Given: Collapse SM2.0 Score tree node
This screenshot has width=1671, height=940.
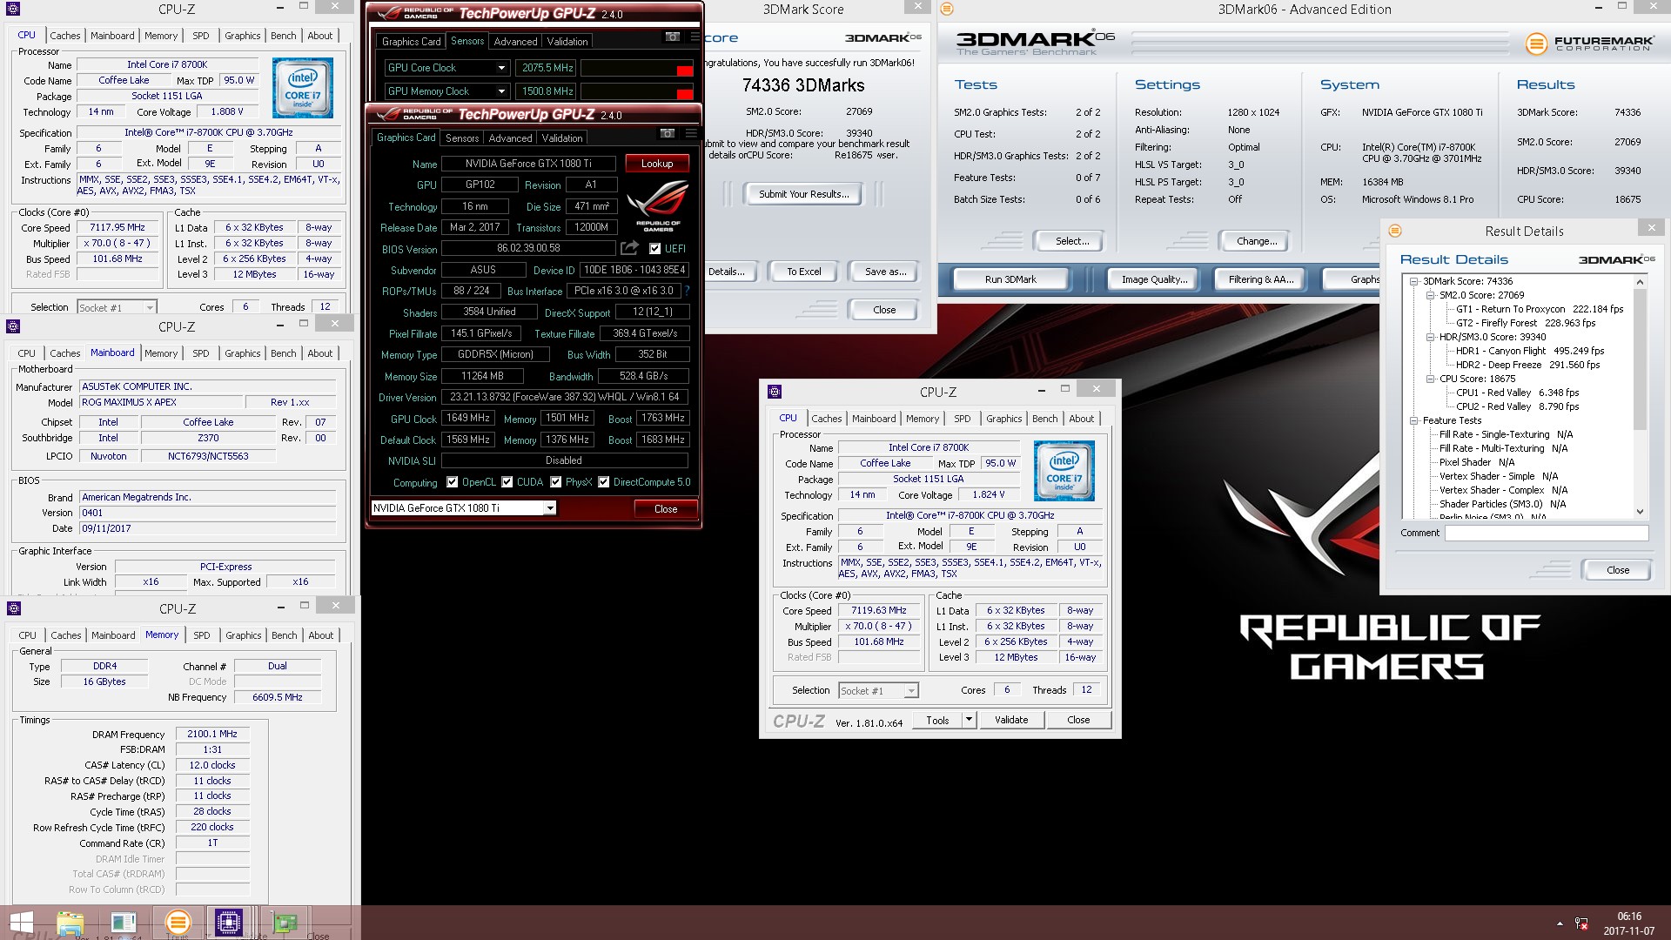Looking at the screenshot, I should coord(1430,295).
